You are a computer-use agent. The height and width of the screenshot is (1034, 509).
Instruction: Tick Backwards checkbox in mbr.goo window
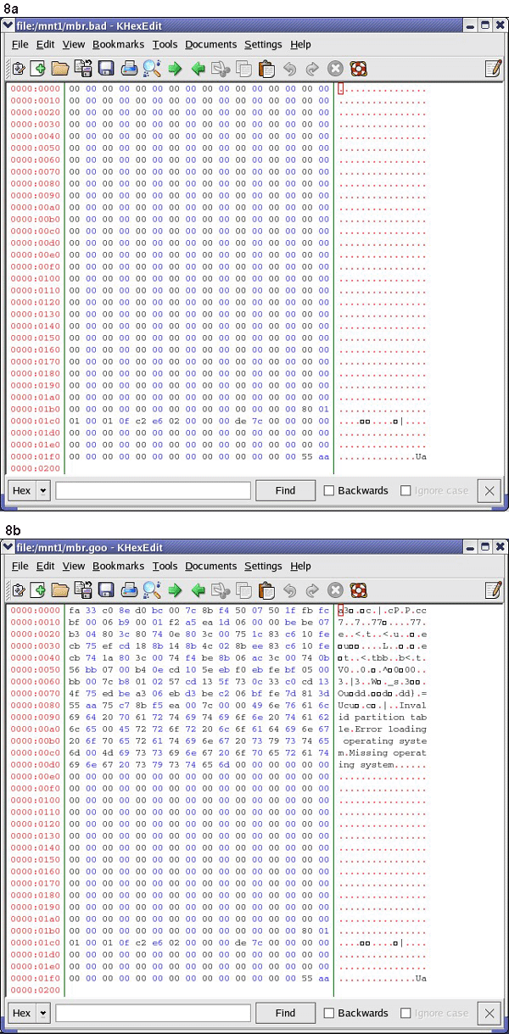coord(329,1013)
